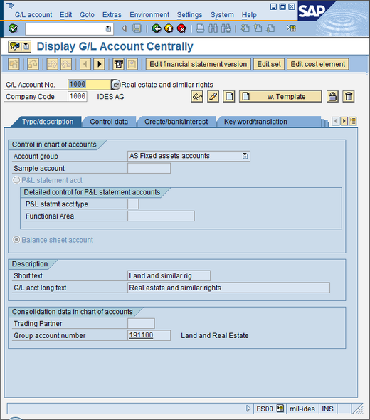Click the tab scroll left arrow

click(x=335, y=121)
